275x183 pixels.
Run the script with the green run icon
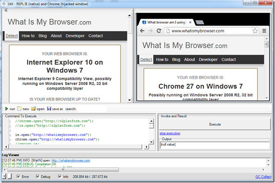tap(6, 109)
